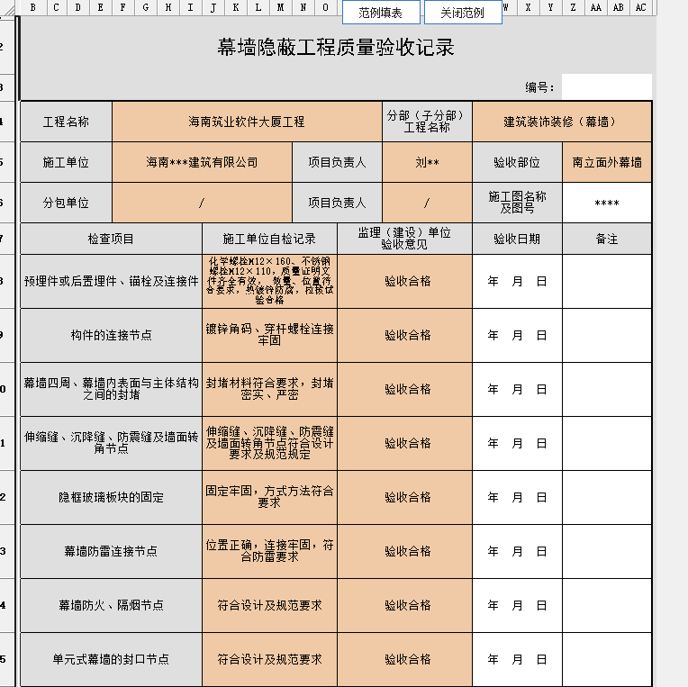Click the 南立面外幕墙 acceptance location cell

coord(607,163)
